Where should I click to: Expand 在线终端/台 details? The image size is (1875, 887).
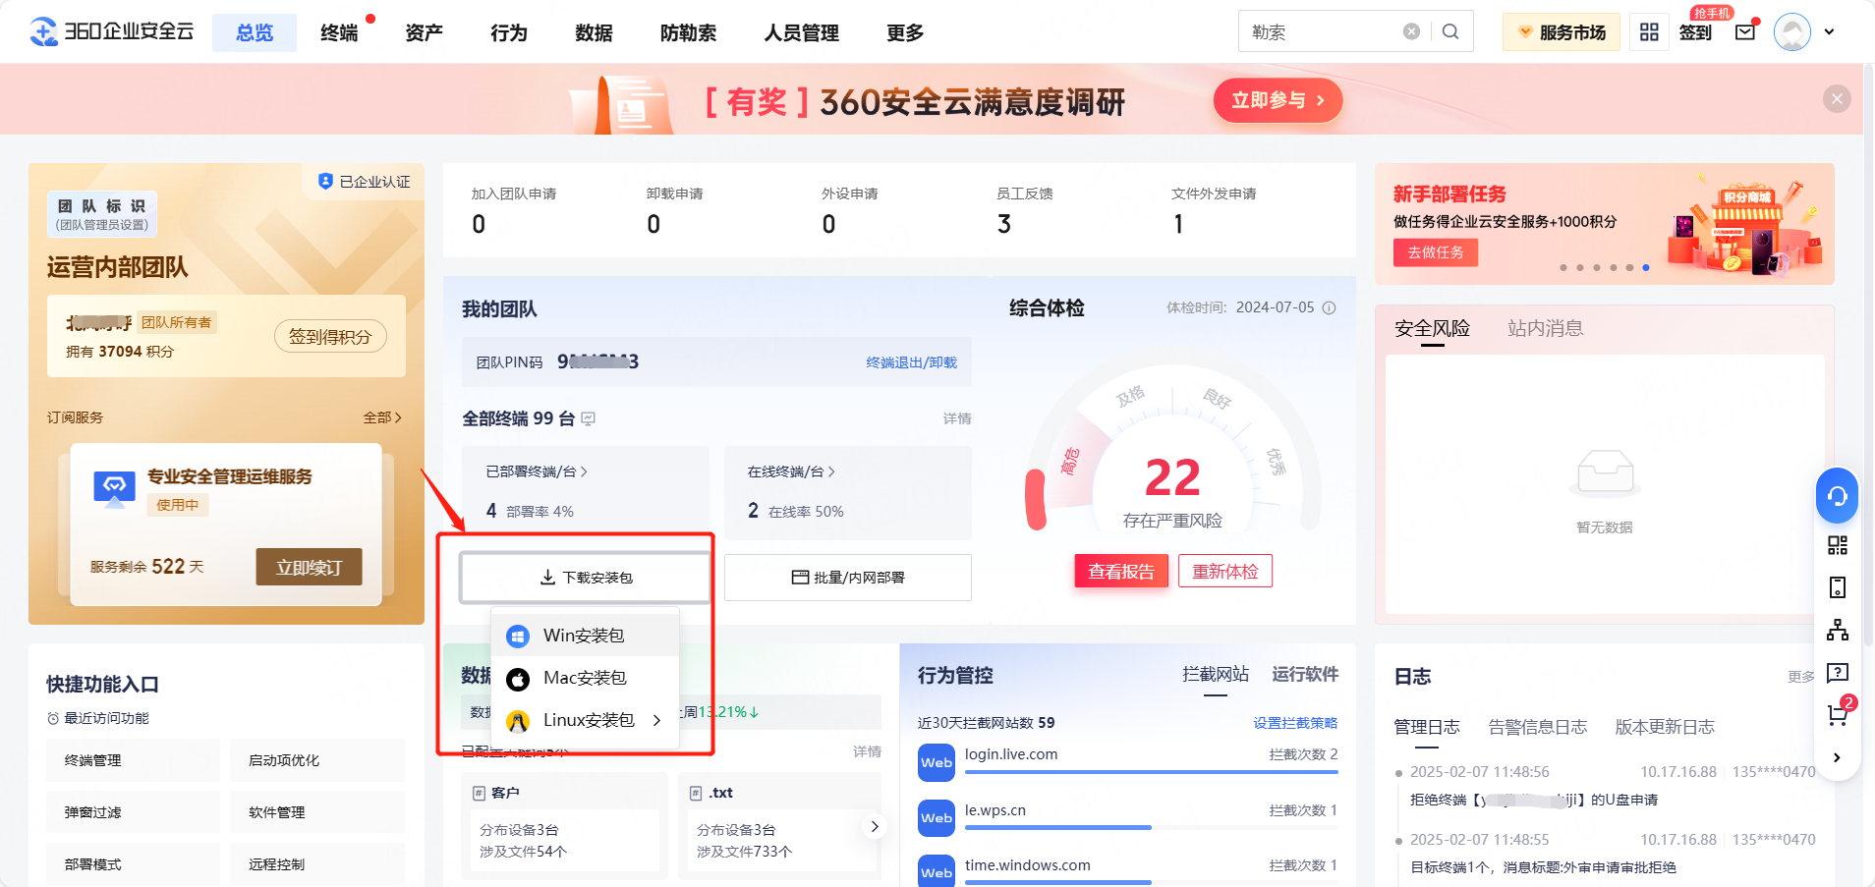(791, 471)
